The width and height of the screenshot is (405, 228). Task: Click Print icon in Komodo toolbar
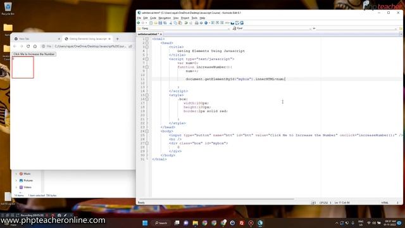pyautogui.click(x=197, y=23)
